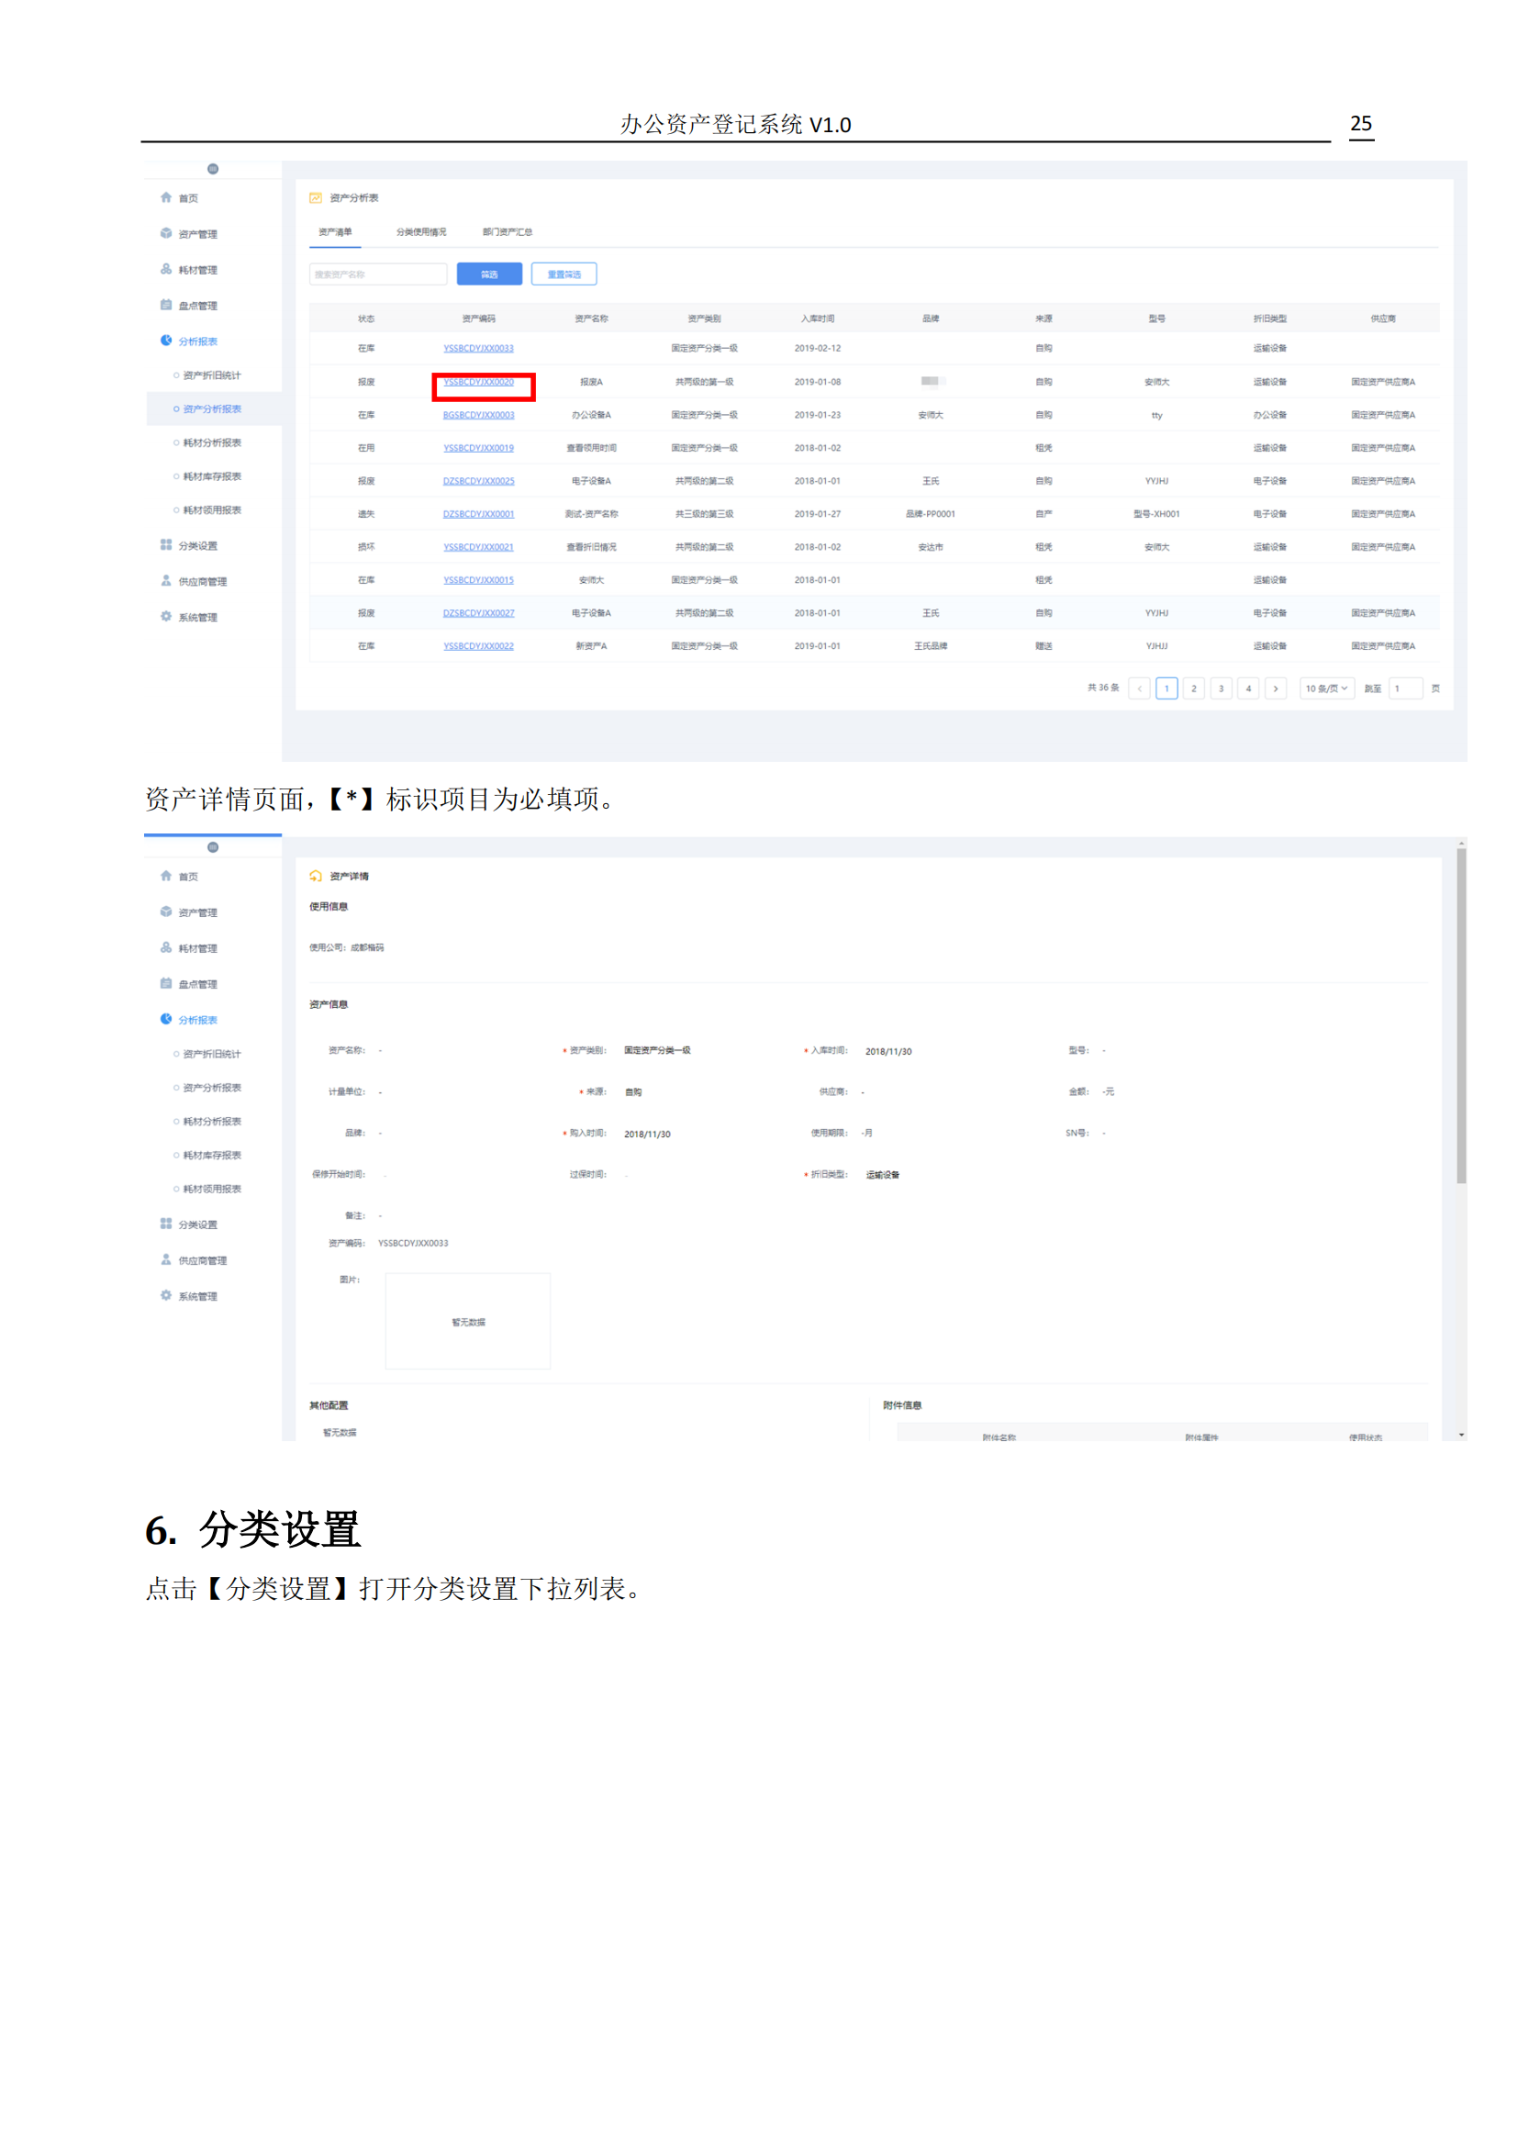Click 系统管理 gear icon in asset analysis screen
Viewport: 1518px width, 2147px height.
click(x=166, y=616)
